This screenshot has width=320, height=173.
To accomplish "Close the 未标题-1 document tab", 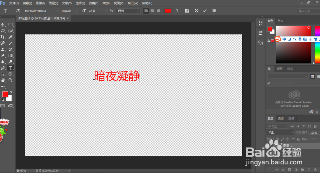I will [x=68, y=18].
